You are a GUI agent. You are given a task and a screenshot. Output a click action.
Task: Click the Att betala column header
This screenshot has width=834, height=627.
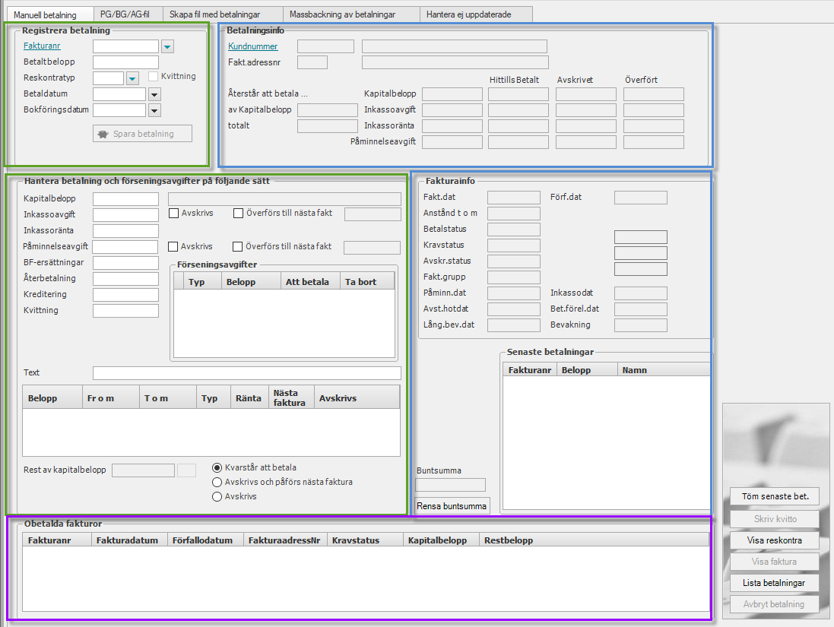(310, 282)
